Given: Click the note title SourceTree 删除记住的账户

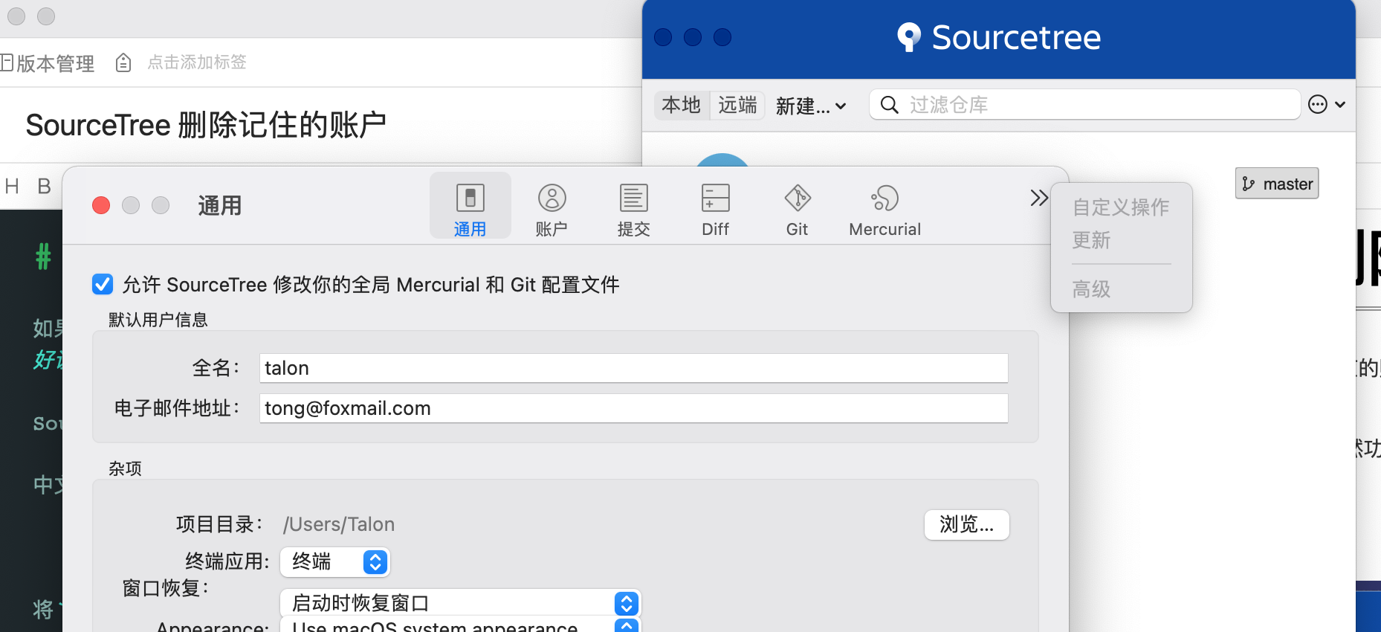Looking at the screenshot, I should click(206, 125).
